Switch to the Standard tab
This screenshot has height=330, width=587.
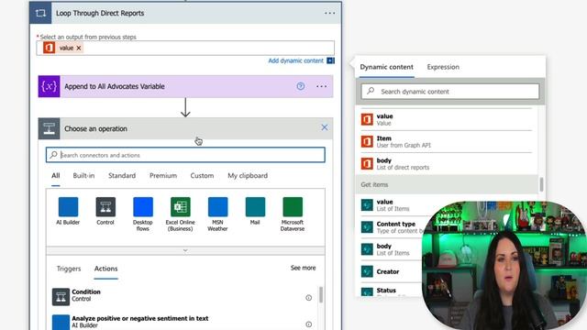(122, 176)
